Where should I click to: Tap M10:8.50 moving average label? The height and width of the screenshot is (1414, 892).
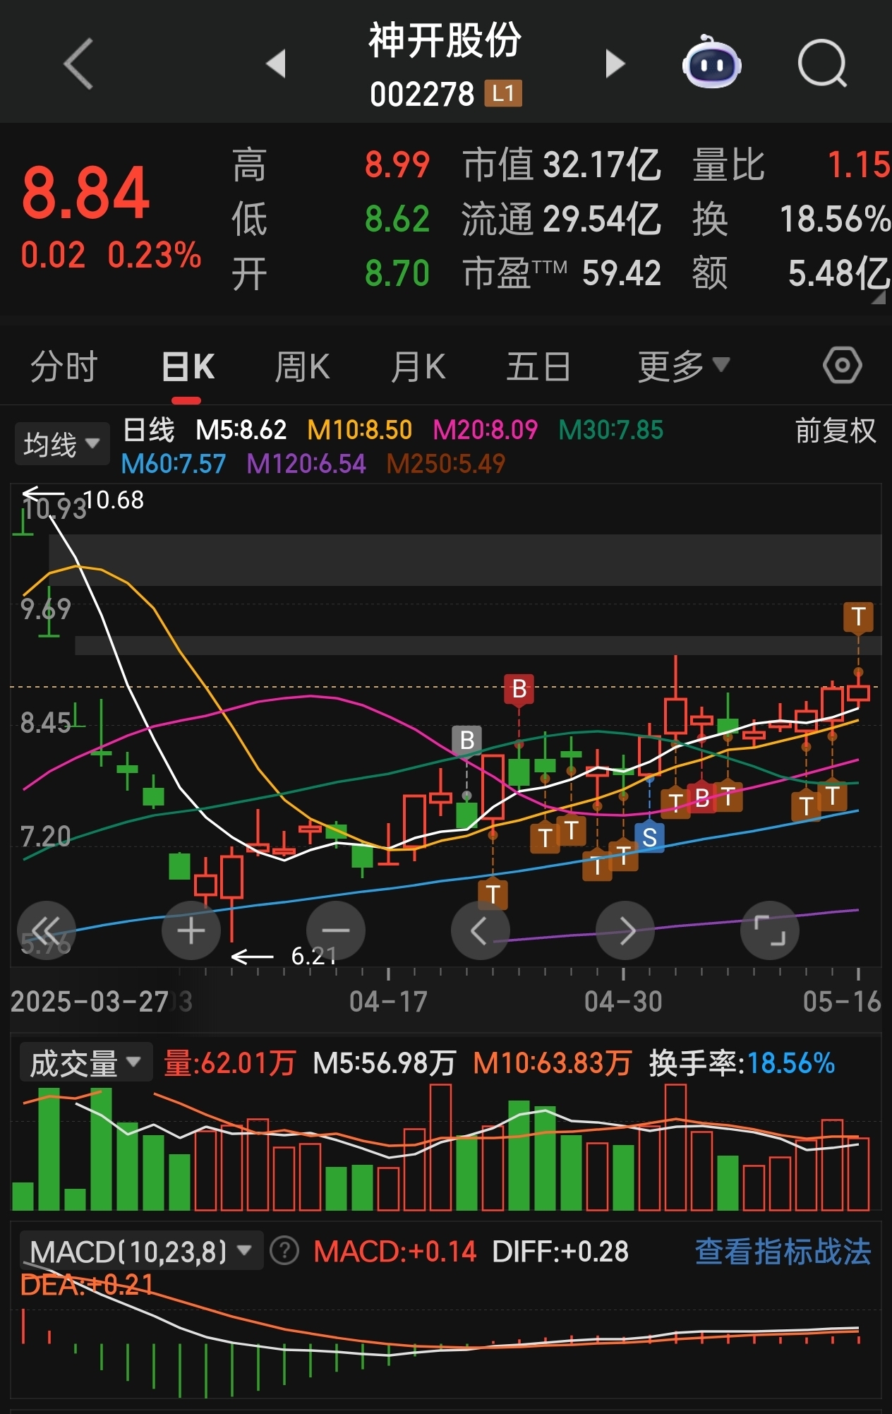pyautogui.click(x=359, y=430)
